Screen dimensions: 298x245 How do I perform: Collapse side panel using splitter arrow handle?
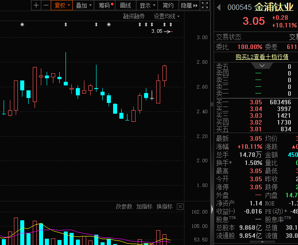212,209
